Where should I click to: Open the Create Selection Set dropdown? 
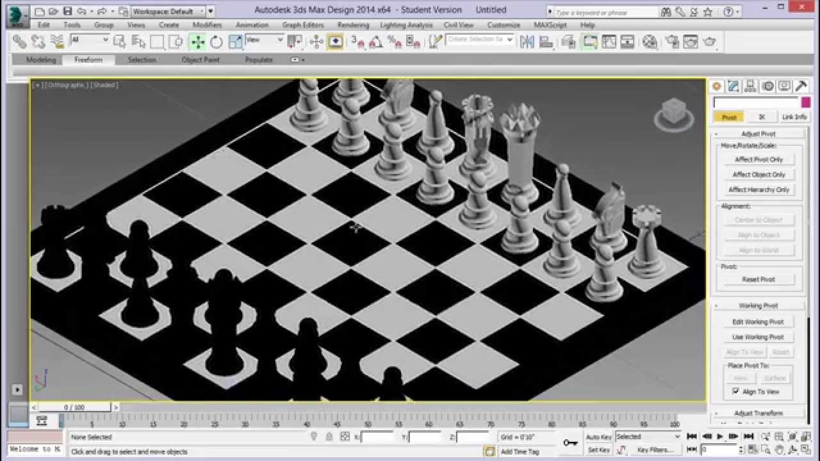(480, 40)
